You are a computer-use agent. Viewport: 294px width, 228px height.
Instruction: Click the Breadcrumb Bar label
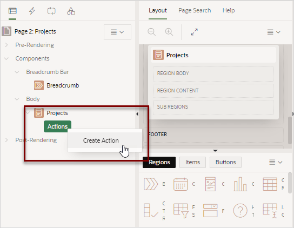pos(48,72)
